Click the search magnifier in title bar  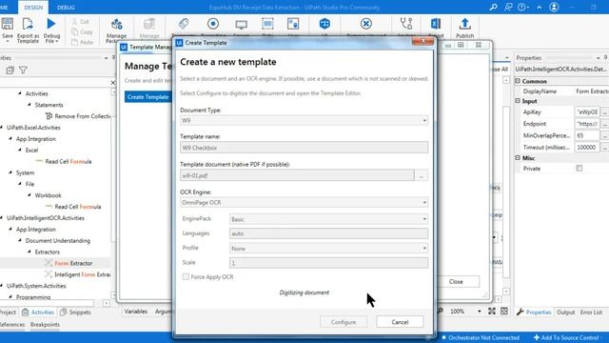(x=493, y=7)
